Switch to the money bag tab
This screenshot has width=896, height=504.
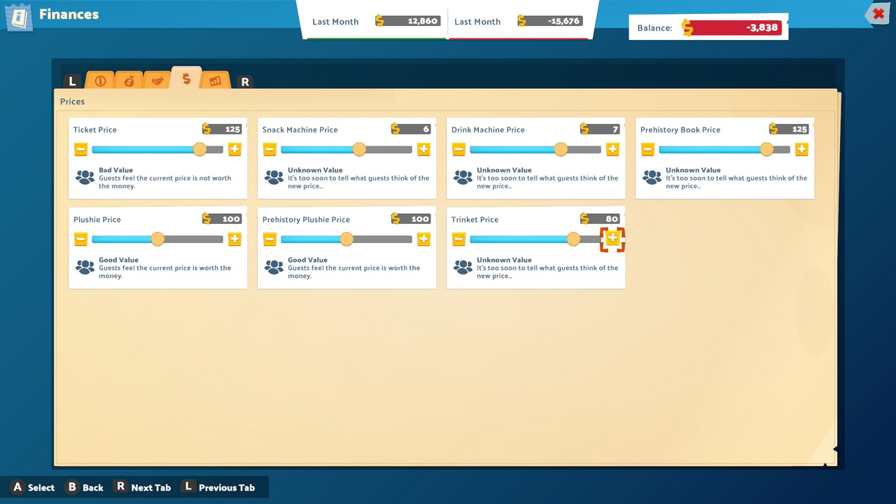129,81
